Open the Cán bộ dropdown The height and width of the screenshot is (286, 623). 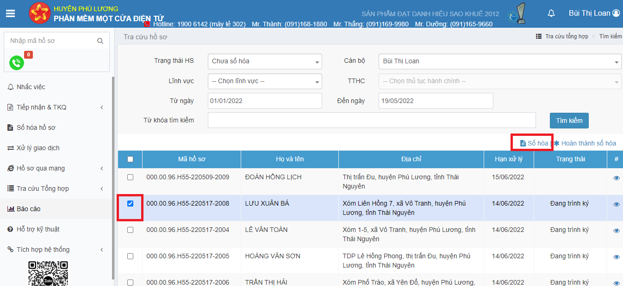point(500,61)
